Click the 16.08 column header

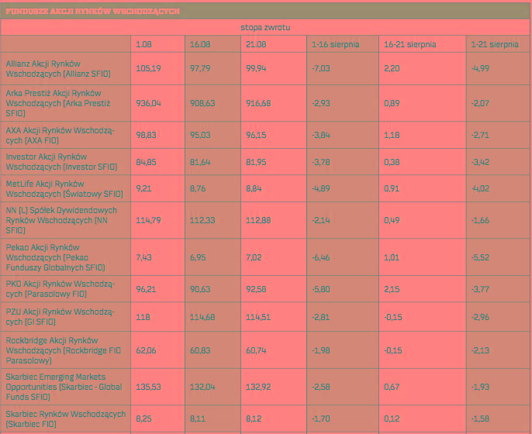(x=200, y=44)
